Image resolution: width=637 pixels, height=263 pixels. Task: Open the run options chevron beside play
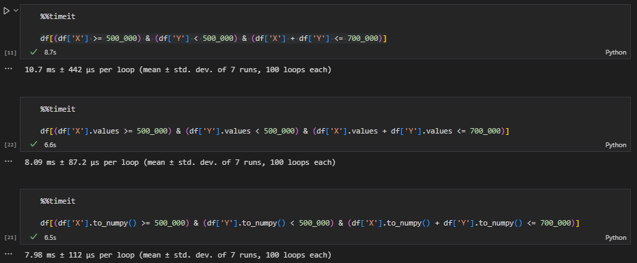coord(16,11)
